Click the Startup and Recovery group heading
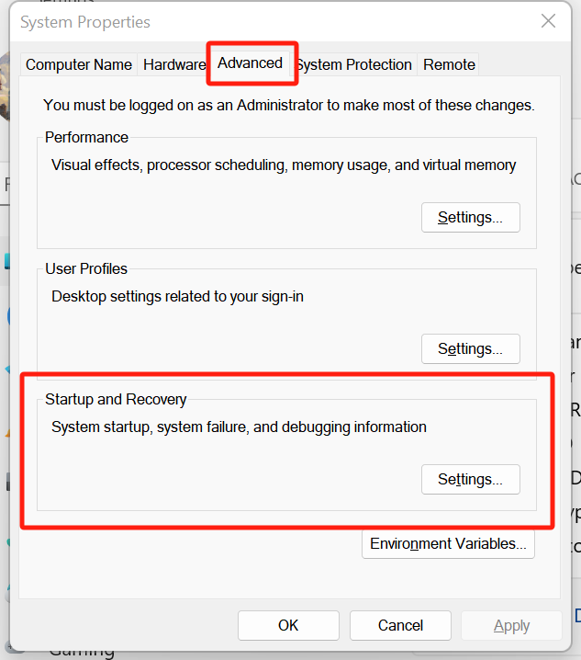This screenshot has width=581, height=660. 116,400
